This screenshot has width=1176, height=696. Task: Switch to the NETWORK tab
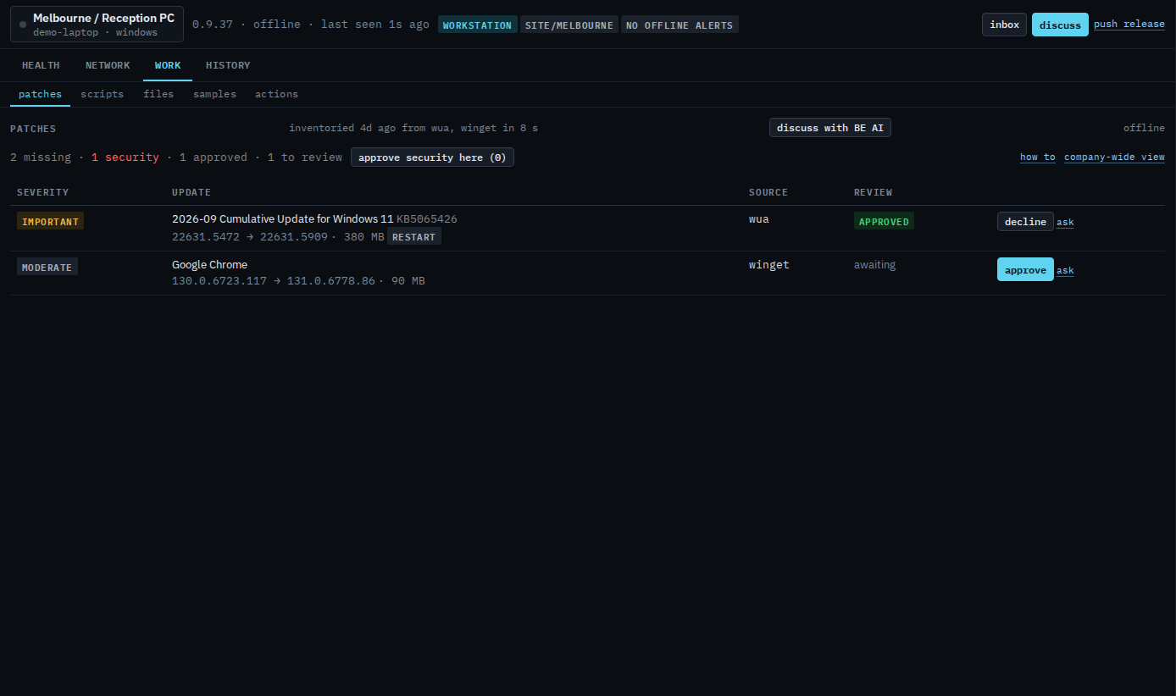pos(108,65)
